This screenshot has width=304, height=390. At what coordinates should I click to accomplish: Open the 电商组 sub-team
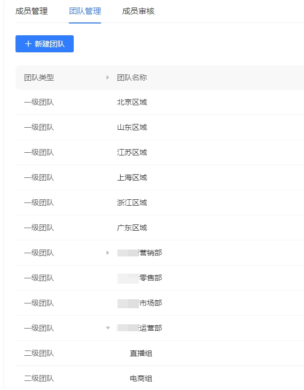tap(141, 378)
